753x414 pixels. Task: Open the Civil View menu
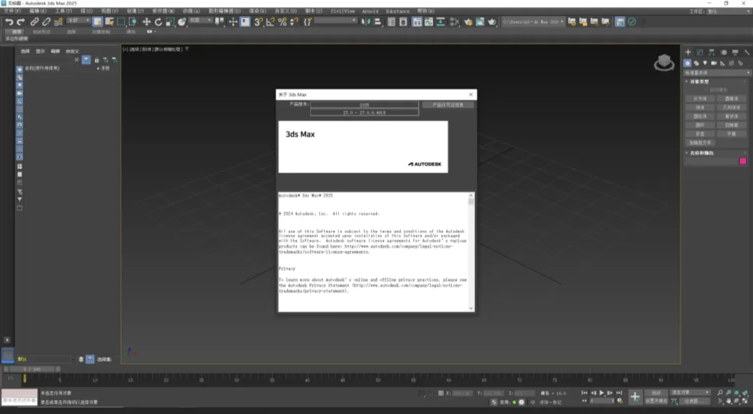342,11
